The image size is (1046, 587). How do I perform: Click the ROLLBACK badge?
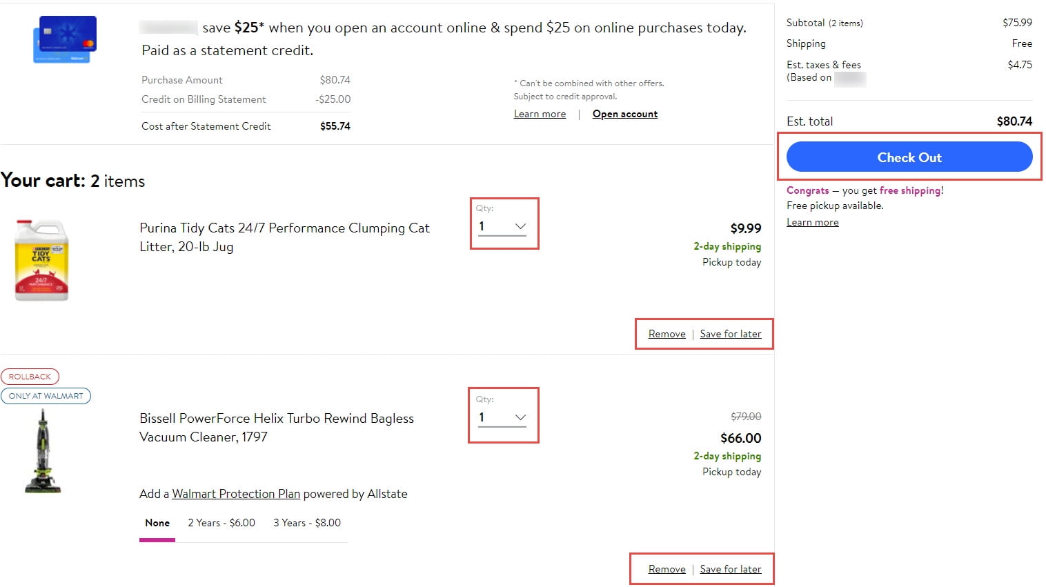(30, 377)
